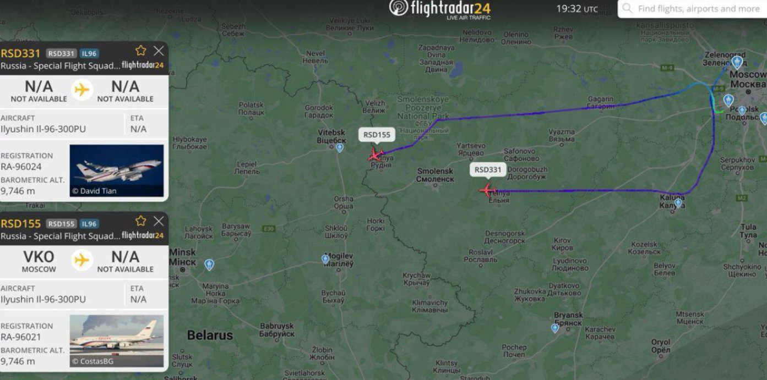
Task: Click the RSD155 callout label on map
Action: pyautogui.click(x=377, y=135)
